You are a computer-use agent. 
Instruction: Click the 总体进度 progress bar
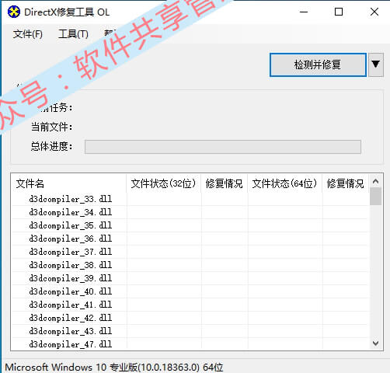click(x=223, y=147)
